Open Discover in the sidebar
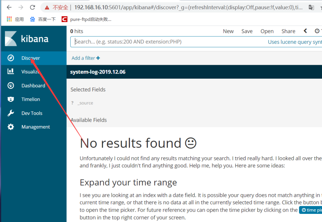This screenshot has width=322, height=222. tap(34, 58)
